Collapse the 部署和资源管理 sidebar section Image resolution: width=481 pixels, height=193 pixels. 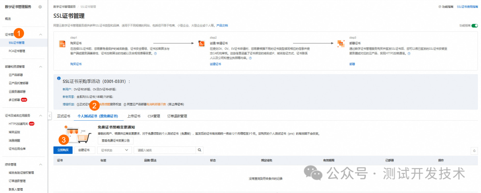41,67
